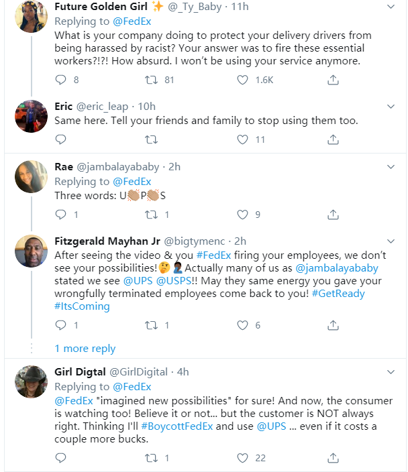The width and height of the screenshot is (408, 472).
Task: Reply to Eric's tweet
Action: pos(60,139)
